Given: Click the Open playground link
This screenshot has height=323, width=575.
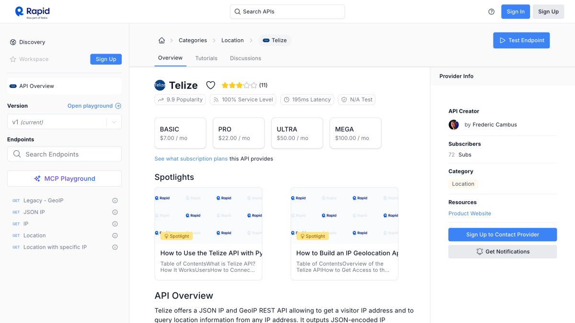Looking at the screenshot, I should click(x=94, y=106).
